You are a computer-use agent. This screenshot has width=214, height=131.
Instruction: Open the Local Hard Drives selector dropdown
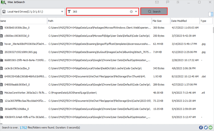[62, 11]
